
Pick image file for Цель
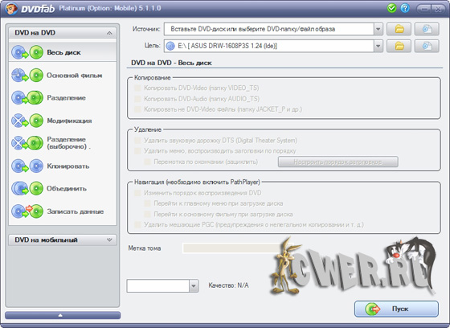coord(427,46)
